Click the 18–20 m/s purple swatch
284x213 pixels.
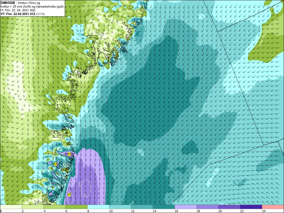pos(207,207)
